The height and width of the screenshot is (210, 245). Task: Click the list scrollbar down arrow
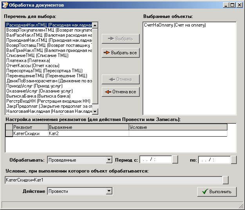coord(95,112)
